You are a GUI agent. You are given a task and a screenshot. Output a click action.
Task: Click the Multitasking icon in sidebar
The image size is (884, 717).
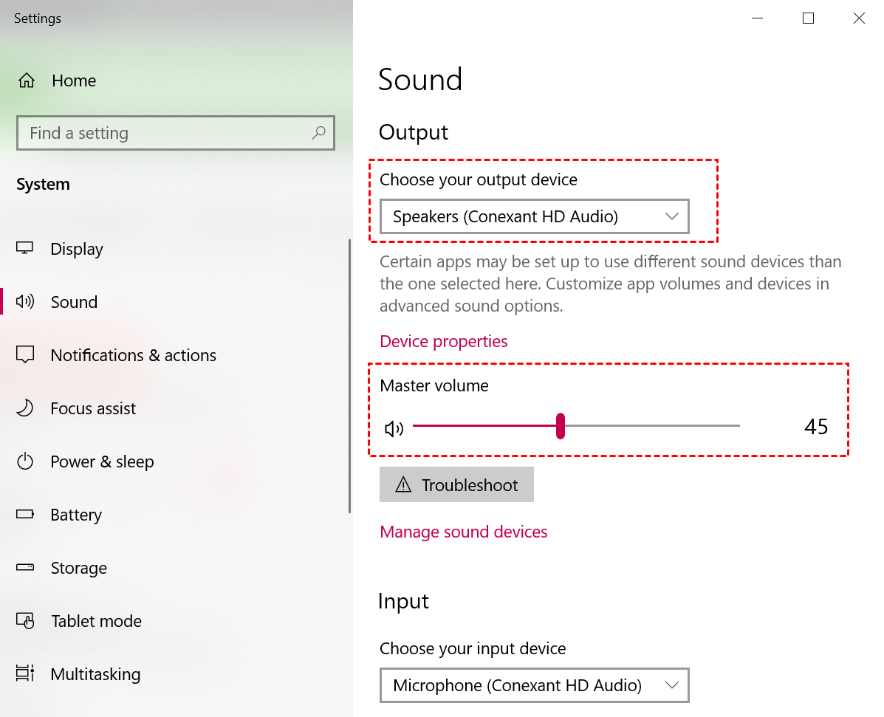coord(25,673)
